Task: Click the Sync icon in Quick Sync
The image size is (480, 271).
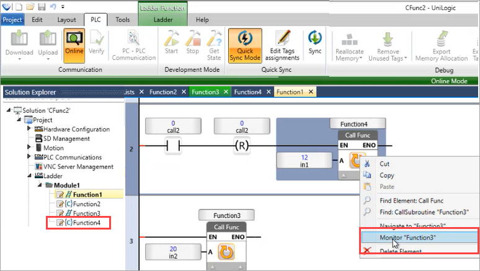Action: 315,43
